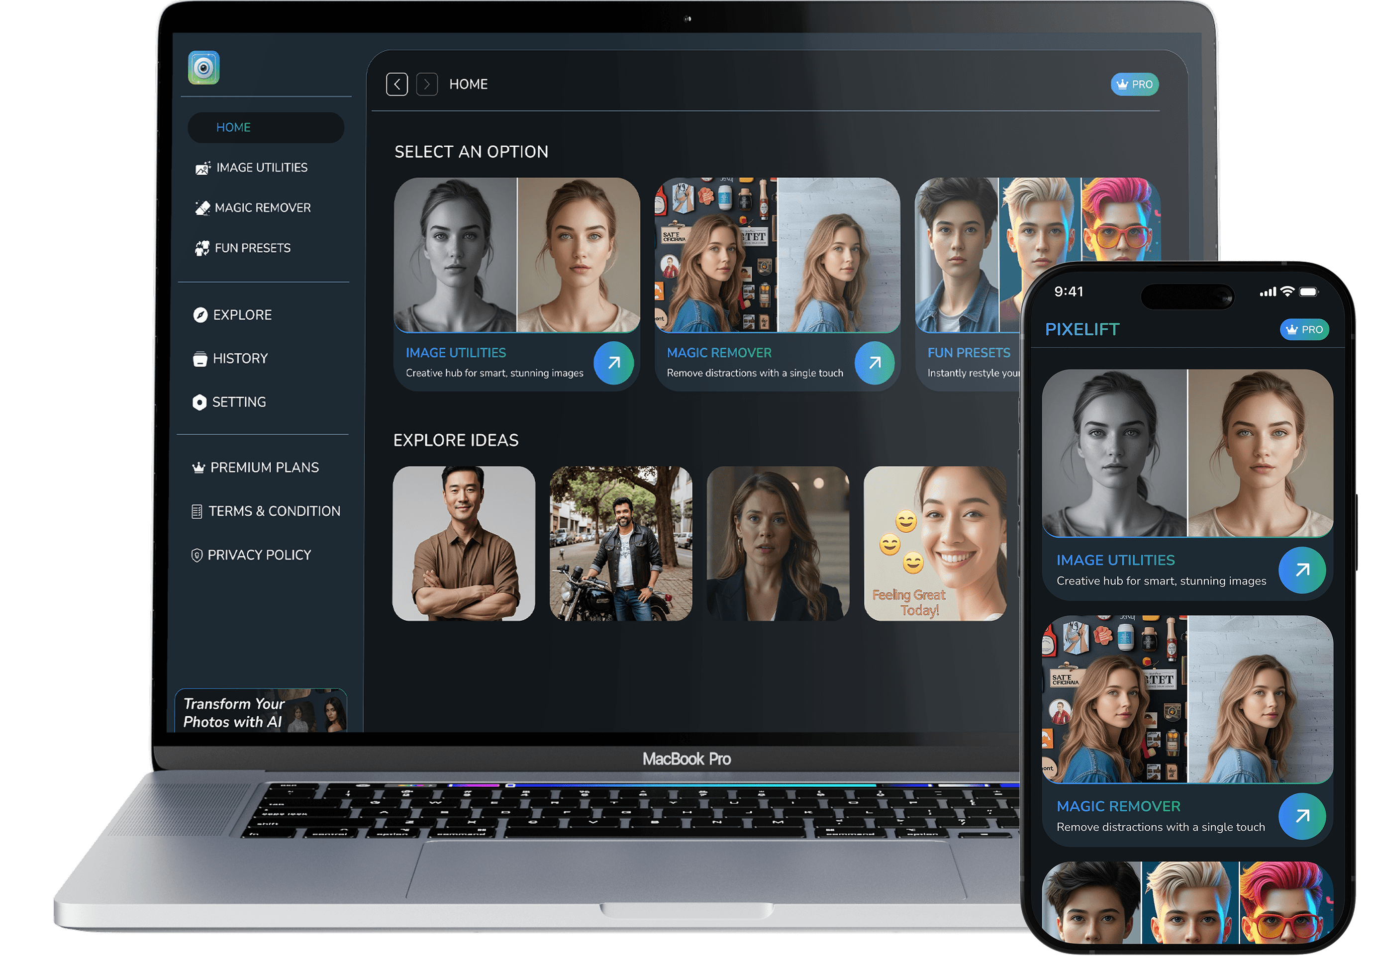Tap the phone's PRO badge

click(x=1304, y=329)
